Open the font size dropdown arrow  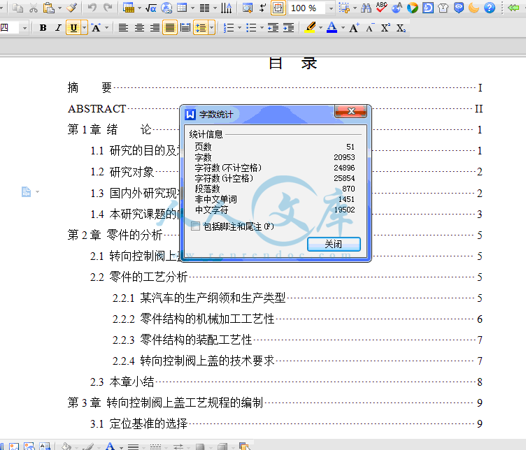pos(24,28)
